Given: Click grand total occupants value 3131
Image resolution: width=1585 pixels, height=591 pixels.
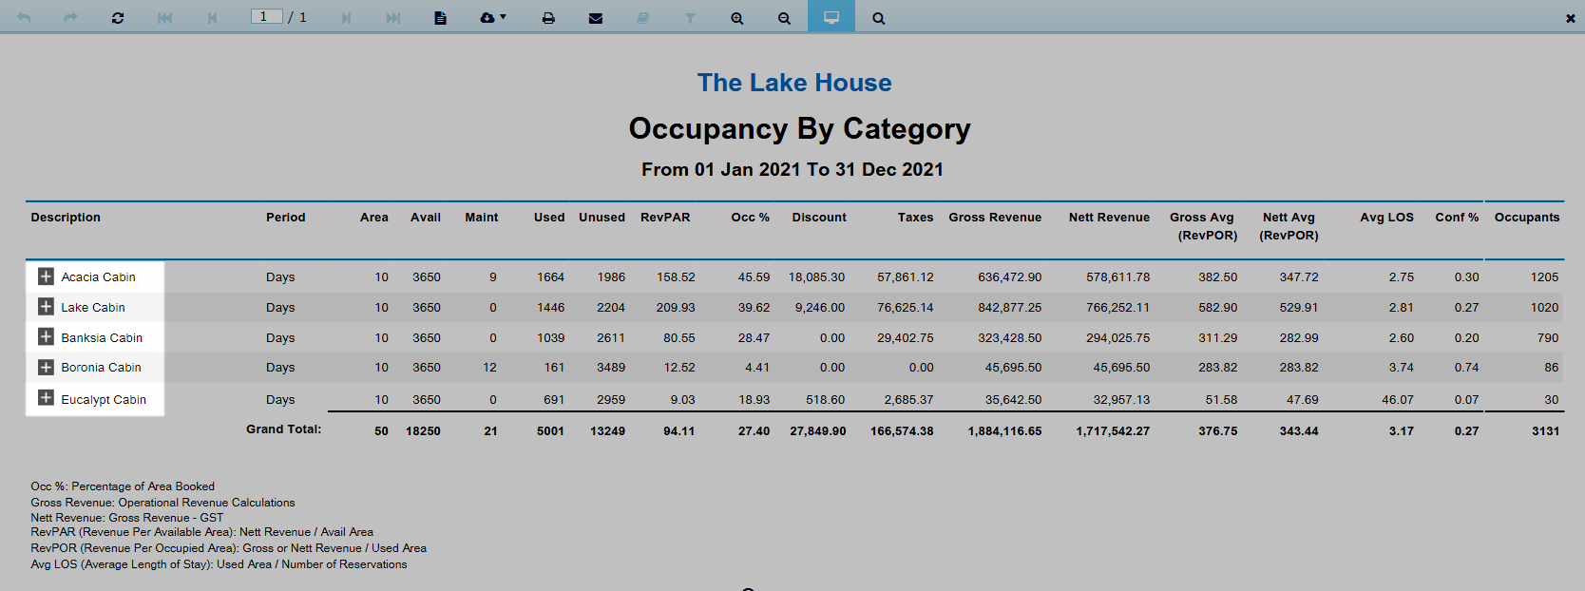Looking at the screenshot, I should (x=1545, y=431).
